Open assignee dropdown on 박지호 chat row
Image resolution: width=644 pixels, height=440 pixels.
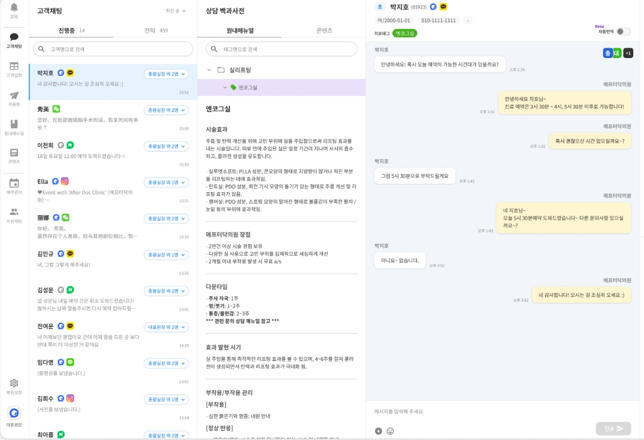167,74
